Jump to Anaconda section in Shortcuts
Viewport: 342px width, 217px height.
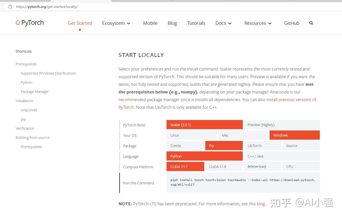click(x=29, y=110)
